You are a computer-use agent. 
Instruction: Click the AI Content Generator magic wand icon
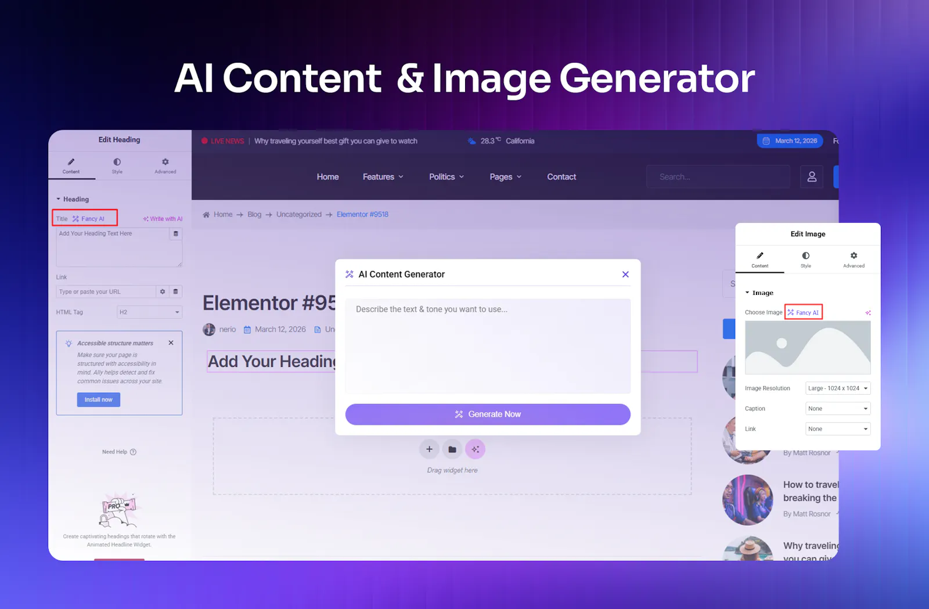350,274
